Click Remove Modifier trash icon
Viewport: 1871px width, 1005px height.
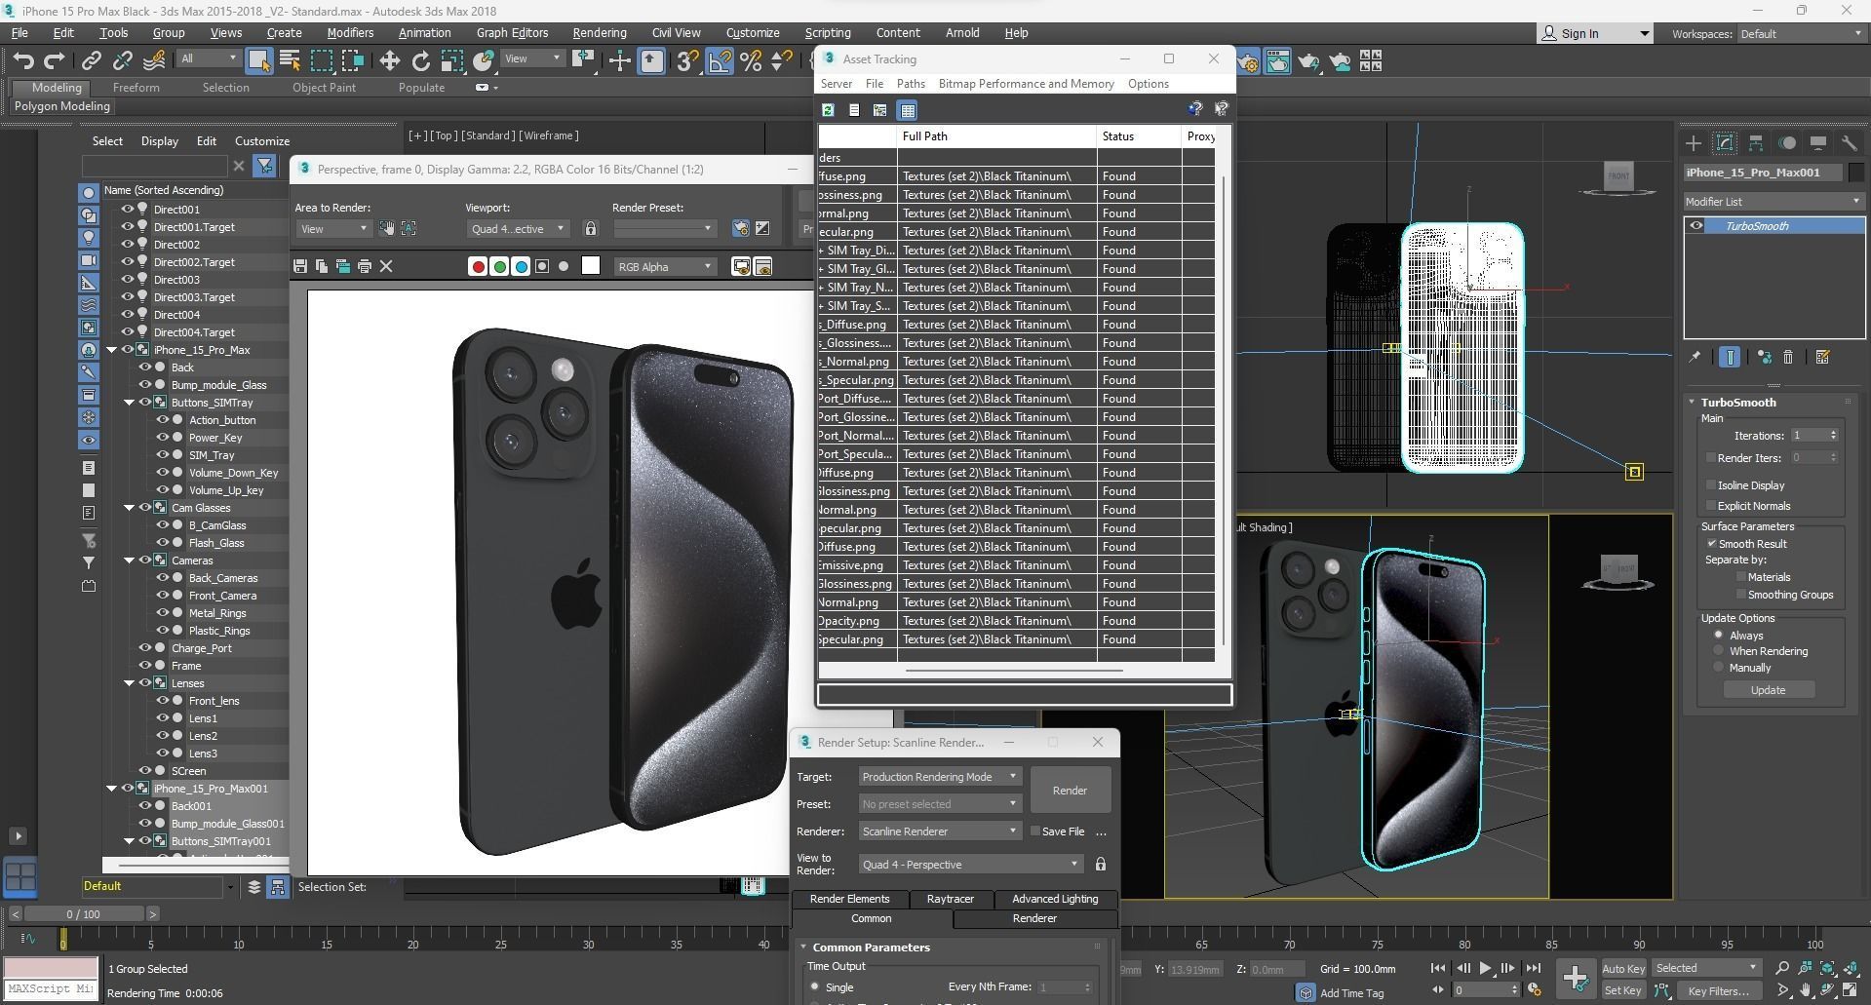click(x=1788, y=358)
